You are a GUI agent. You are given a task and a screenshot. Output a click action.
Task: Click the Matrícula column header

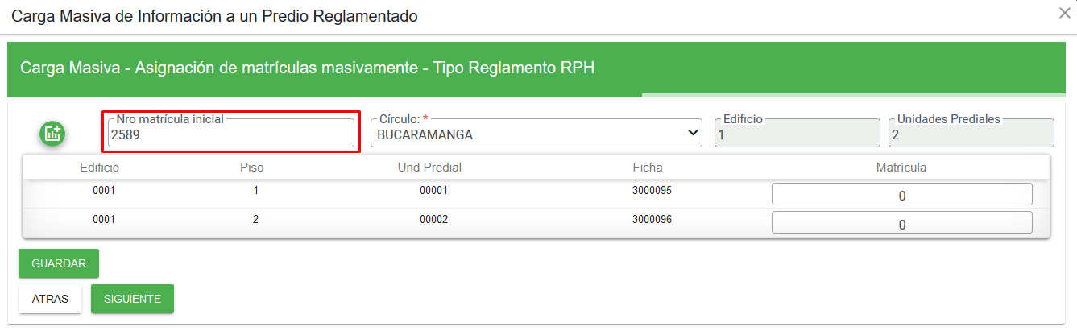point(901,168)
